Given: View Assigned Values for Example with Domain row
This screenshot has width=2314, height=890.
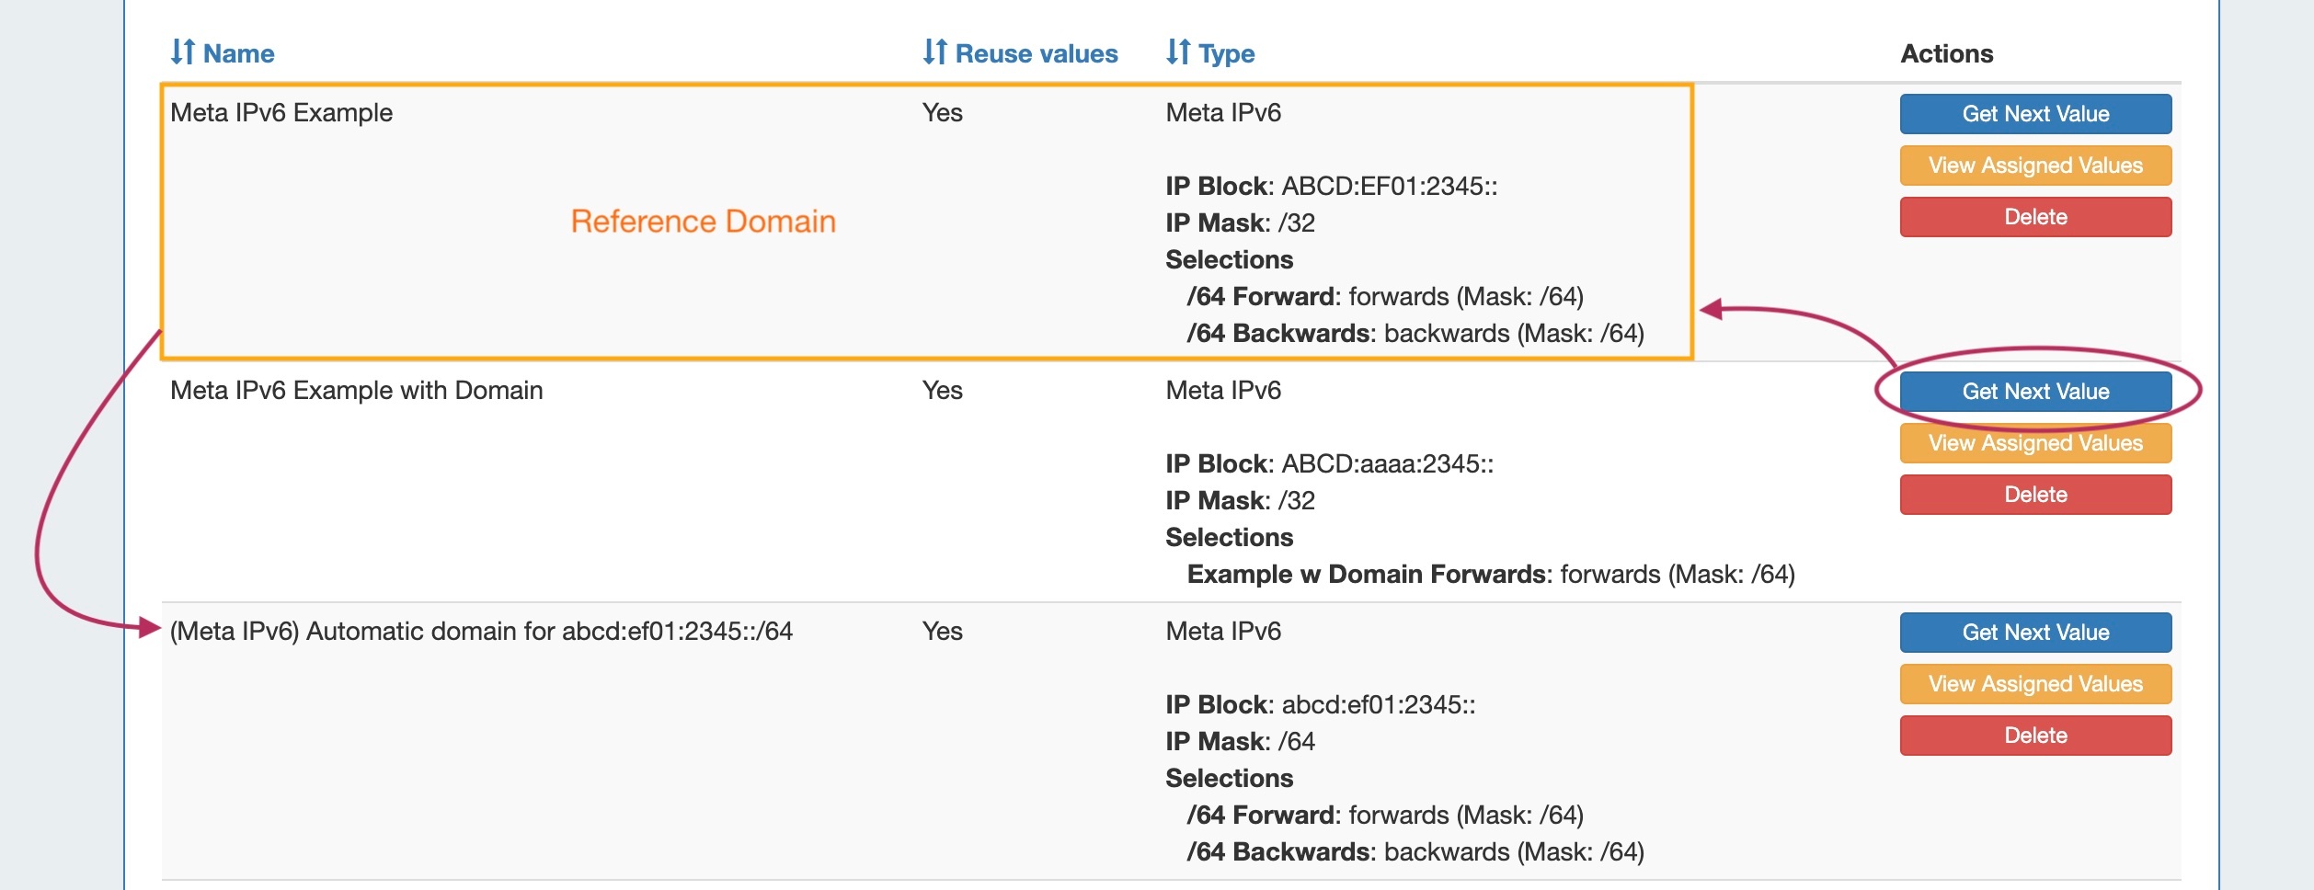Looking at the screenshot, I should 2034,443.
